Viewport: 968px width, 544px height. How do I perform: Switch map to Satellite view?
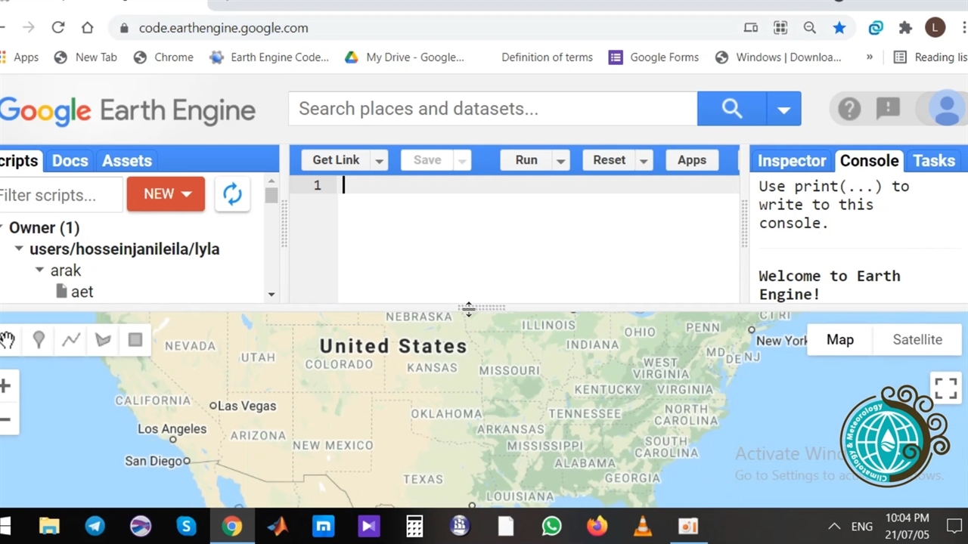[917, 340]
